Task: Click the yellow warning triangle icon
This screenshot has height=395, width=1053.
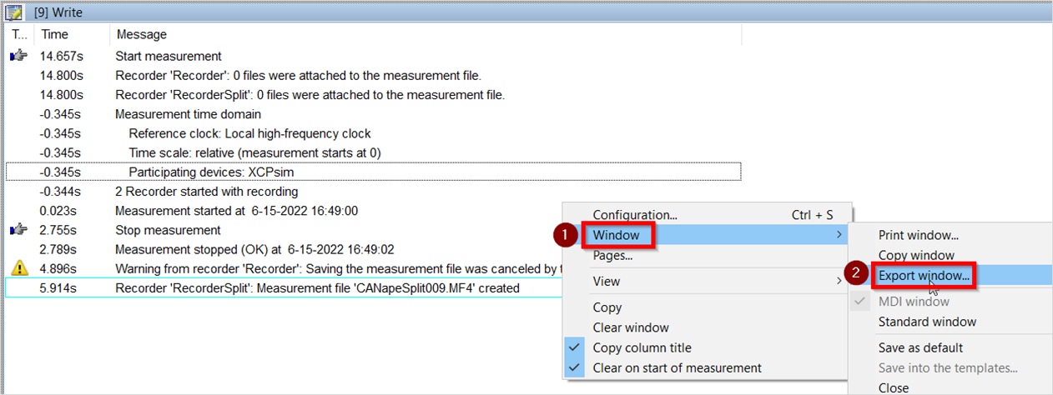Action: coord(20,267)
